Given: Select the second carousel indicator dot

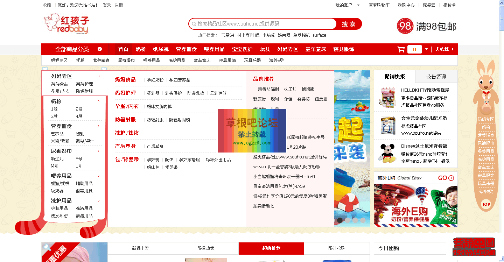Looking at the screenshot, I should 348,220.
